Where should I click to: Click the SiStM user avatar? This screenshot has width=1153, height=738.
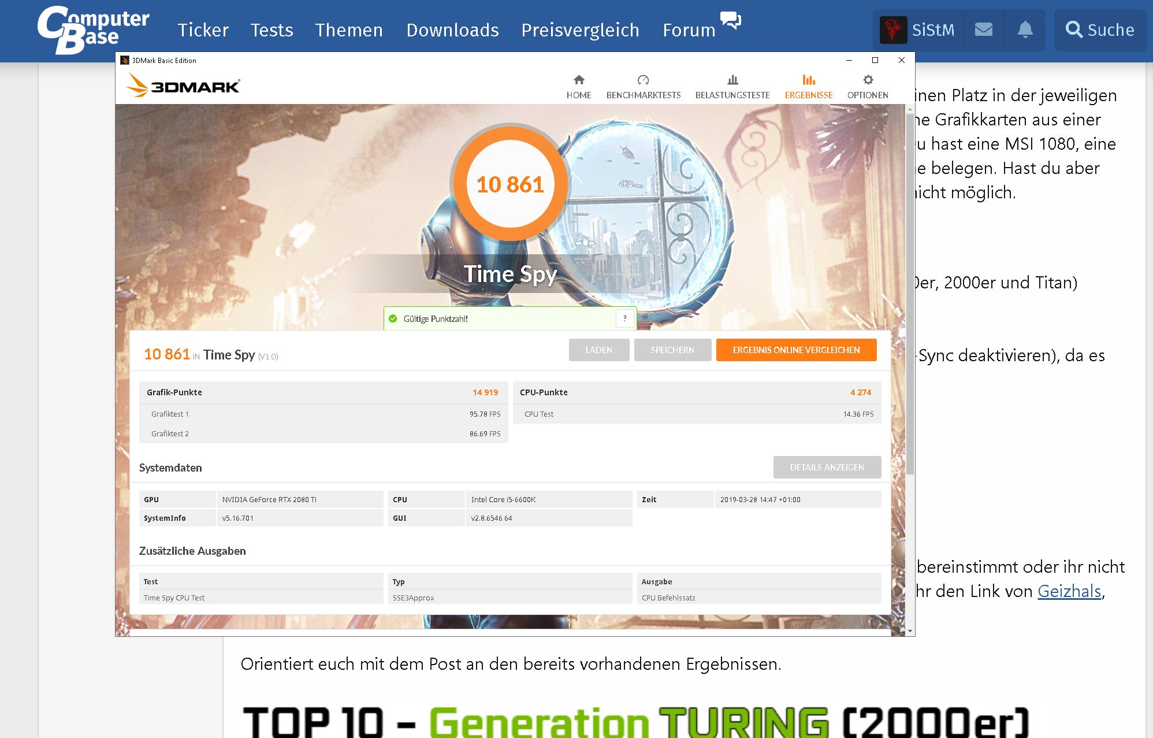click(x=893, y=30)
